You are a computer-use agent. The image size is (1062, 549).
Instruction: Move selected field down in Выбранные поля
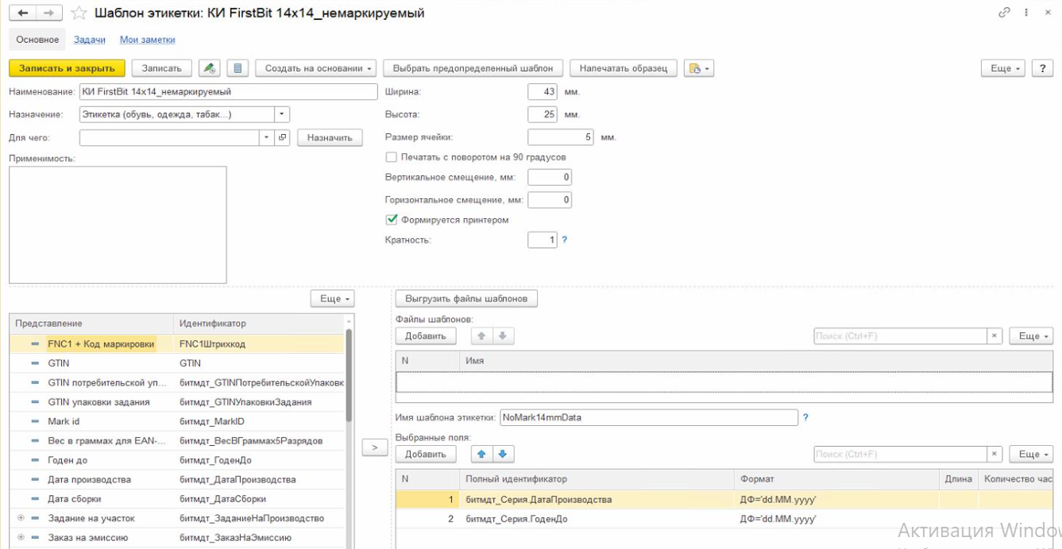click(502, 454)
